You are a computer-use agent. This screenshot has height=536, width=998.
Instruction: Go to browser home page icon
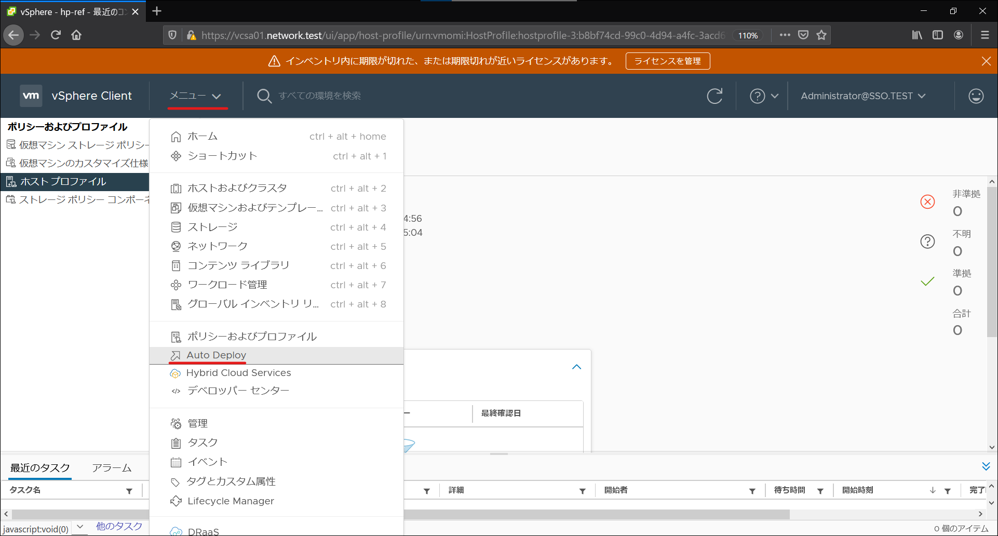76,35
